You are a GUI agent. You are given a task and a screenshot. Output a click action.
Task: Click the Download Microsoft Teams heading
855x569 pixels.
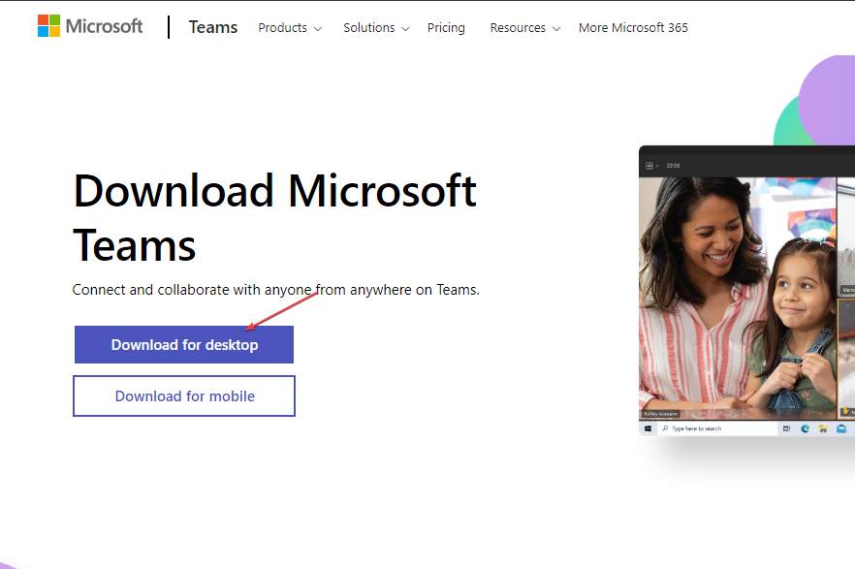[275, 218]
